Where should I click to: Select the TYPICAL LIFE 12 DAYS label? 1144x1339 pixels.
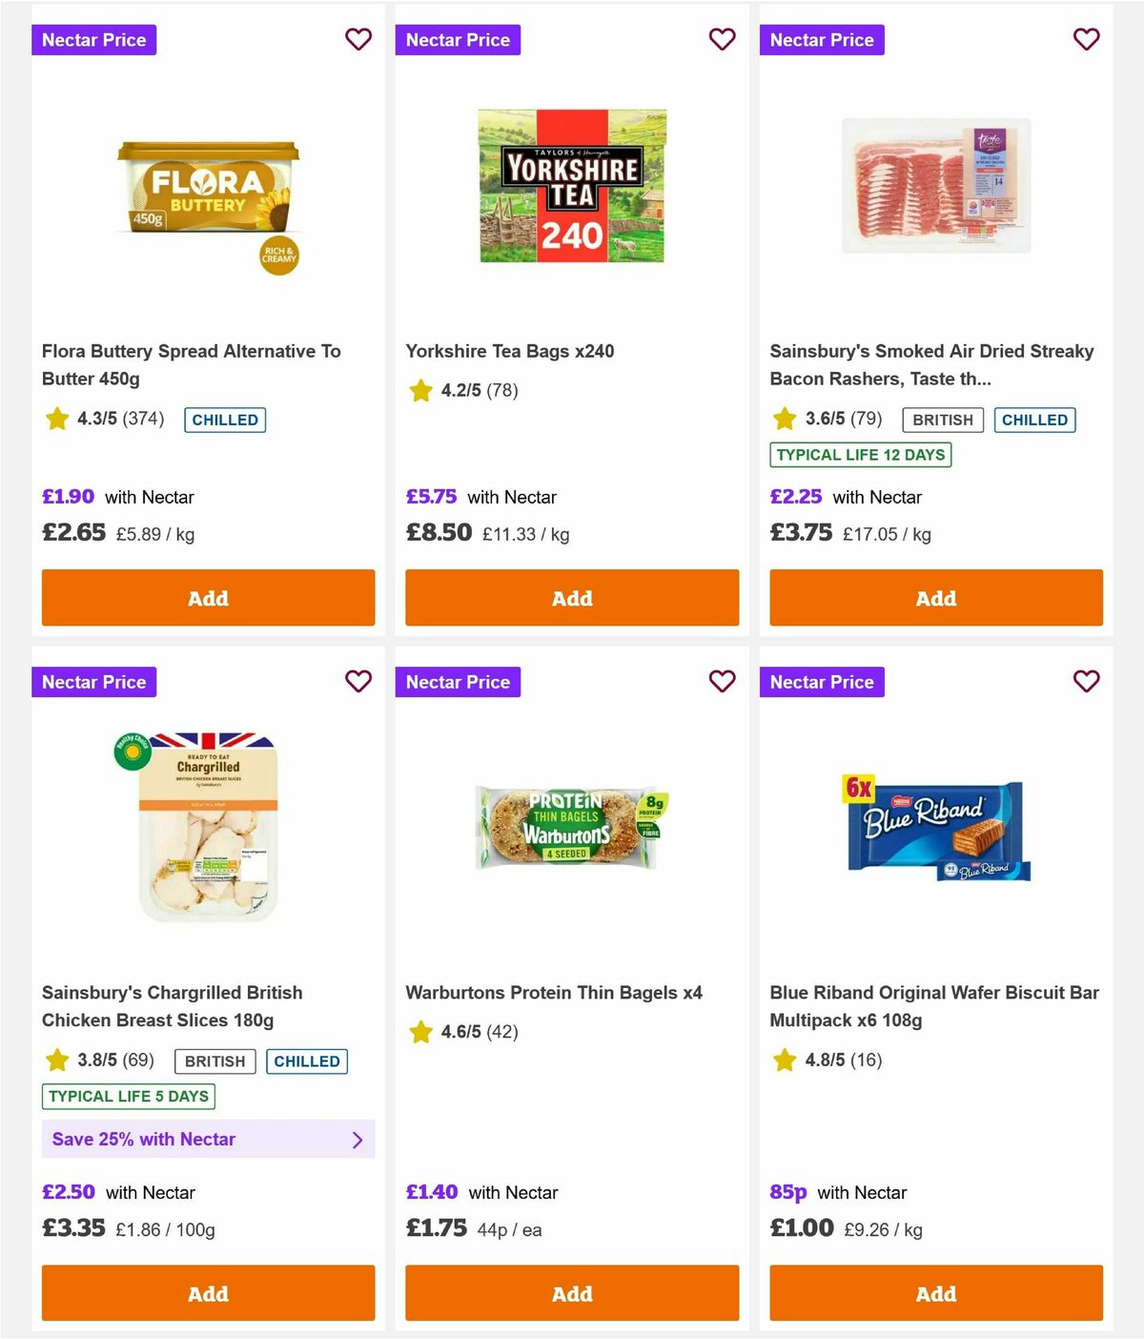[x=860, y=455]
